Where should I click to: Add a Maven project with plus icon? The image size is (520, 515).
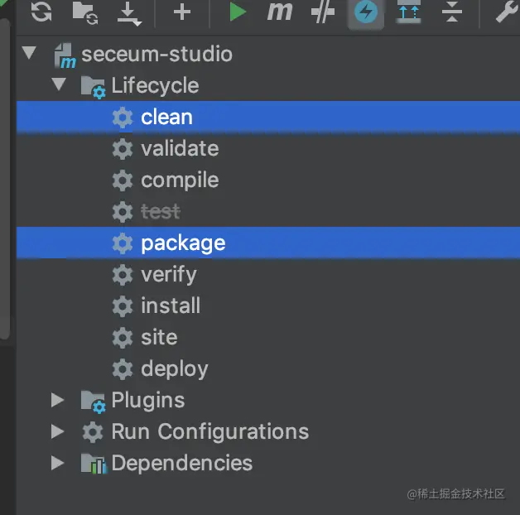coord(181,12)
